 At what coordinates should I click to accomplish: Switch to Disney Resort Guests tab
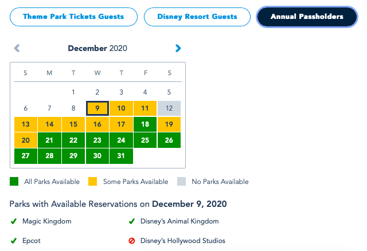(197, 17)
